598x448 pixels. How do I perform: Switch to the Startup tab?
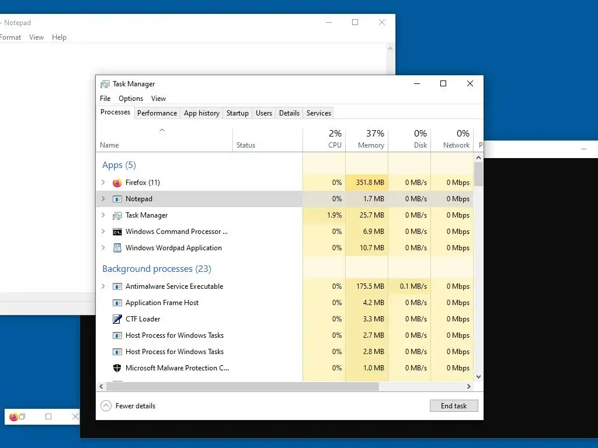pos(237,113)
